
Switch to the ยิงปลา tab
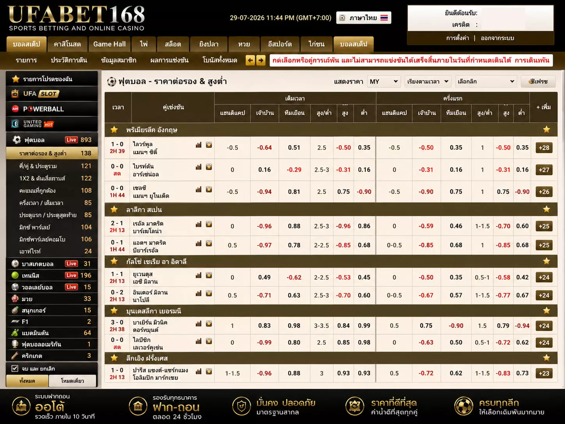coord(209,44)
